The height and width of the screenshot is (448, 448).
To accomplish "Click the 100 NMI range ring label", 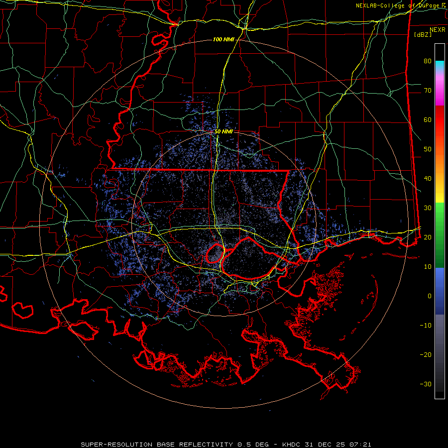I will coord(224,39).
